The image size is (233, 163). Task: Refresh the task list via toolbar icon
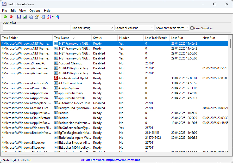25,17
